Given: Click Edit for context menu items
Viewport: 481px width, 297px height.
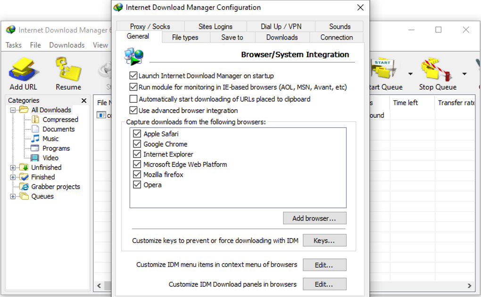Looking at the screenshot, I should (324, 265).
